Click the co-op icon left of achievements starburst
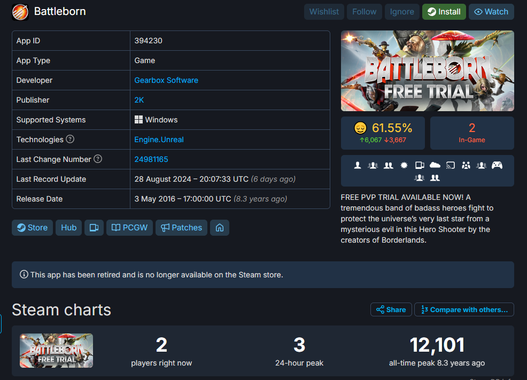527x380 pixels. click(389, 165)
